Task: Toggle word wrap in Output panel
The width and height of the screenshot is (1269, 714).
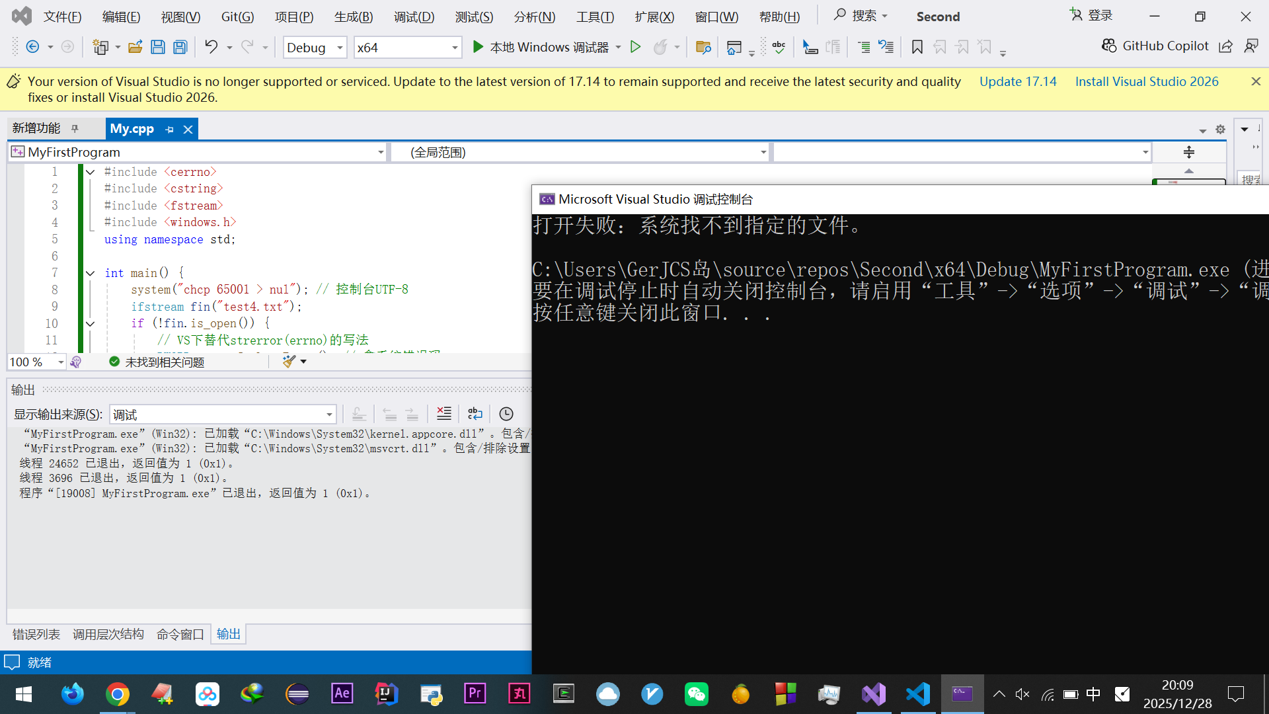Action: (x=475, y=414)
